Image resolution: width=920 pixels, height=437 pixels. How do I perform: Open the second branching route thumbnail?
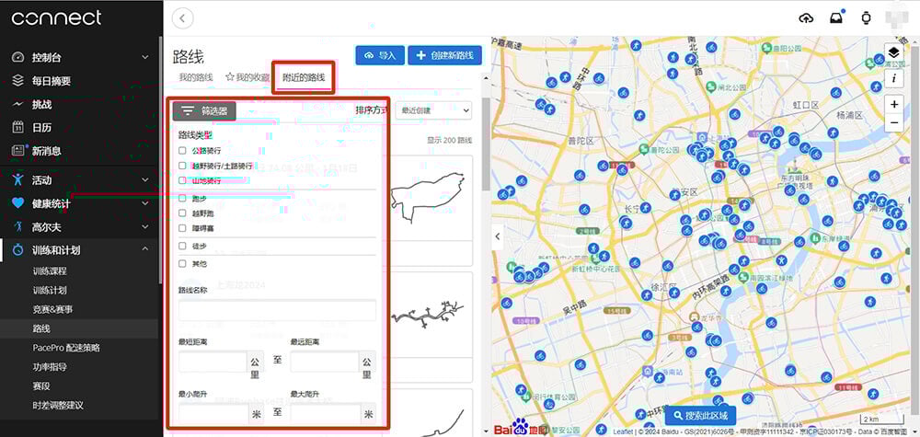coord(429,313)
